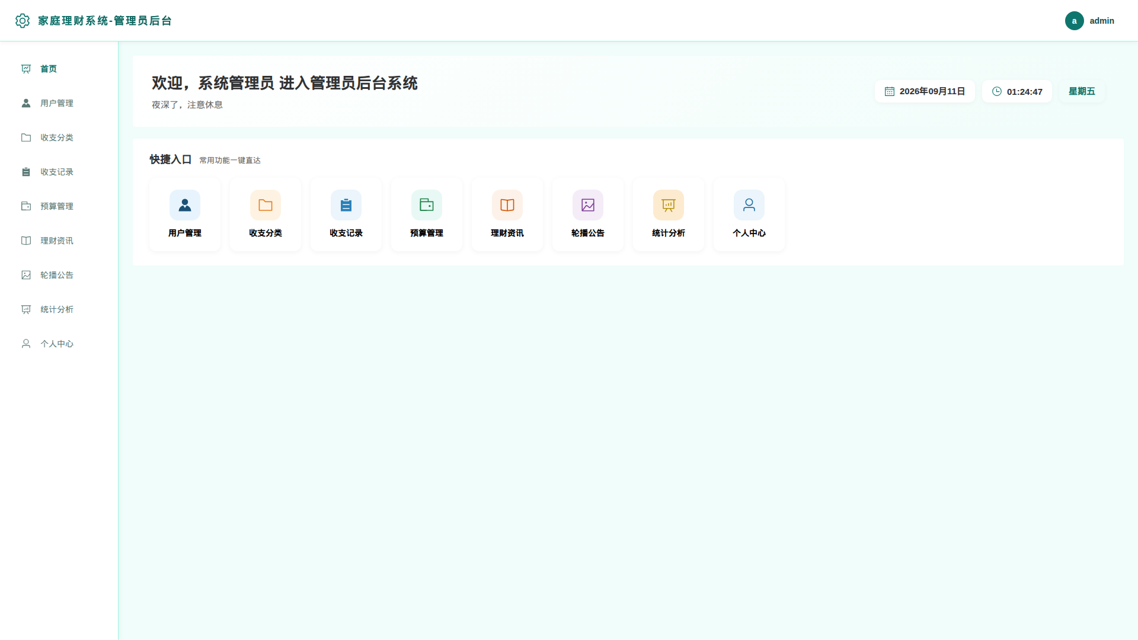
Task: Click the 收支分类 quick-entry card label
Action: (266, 233)
